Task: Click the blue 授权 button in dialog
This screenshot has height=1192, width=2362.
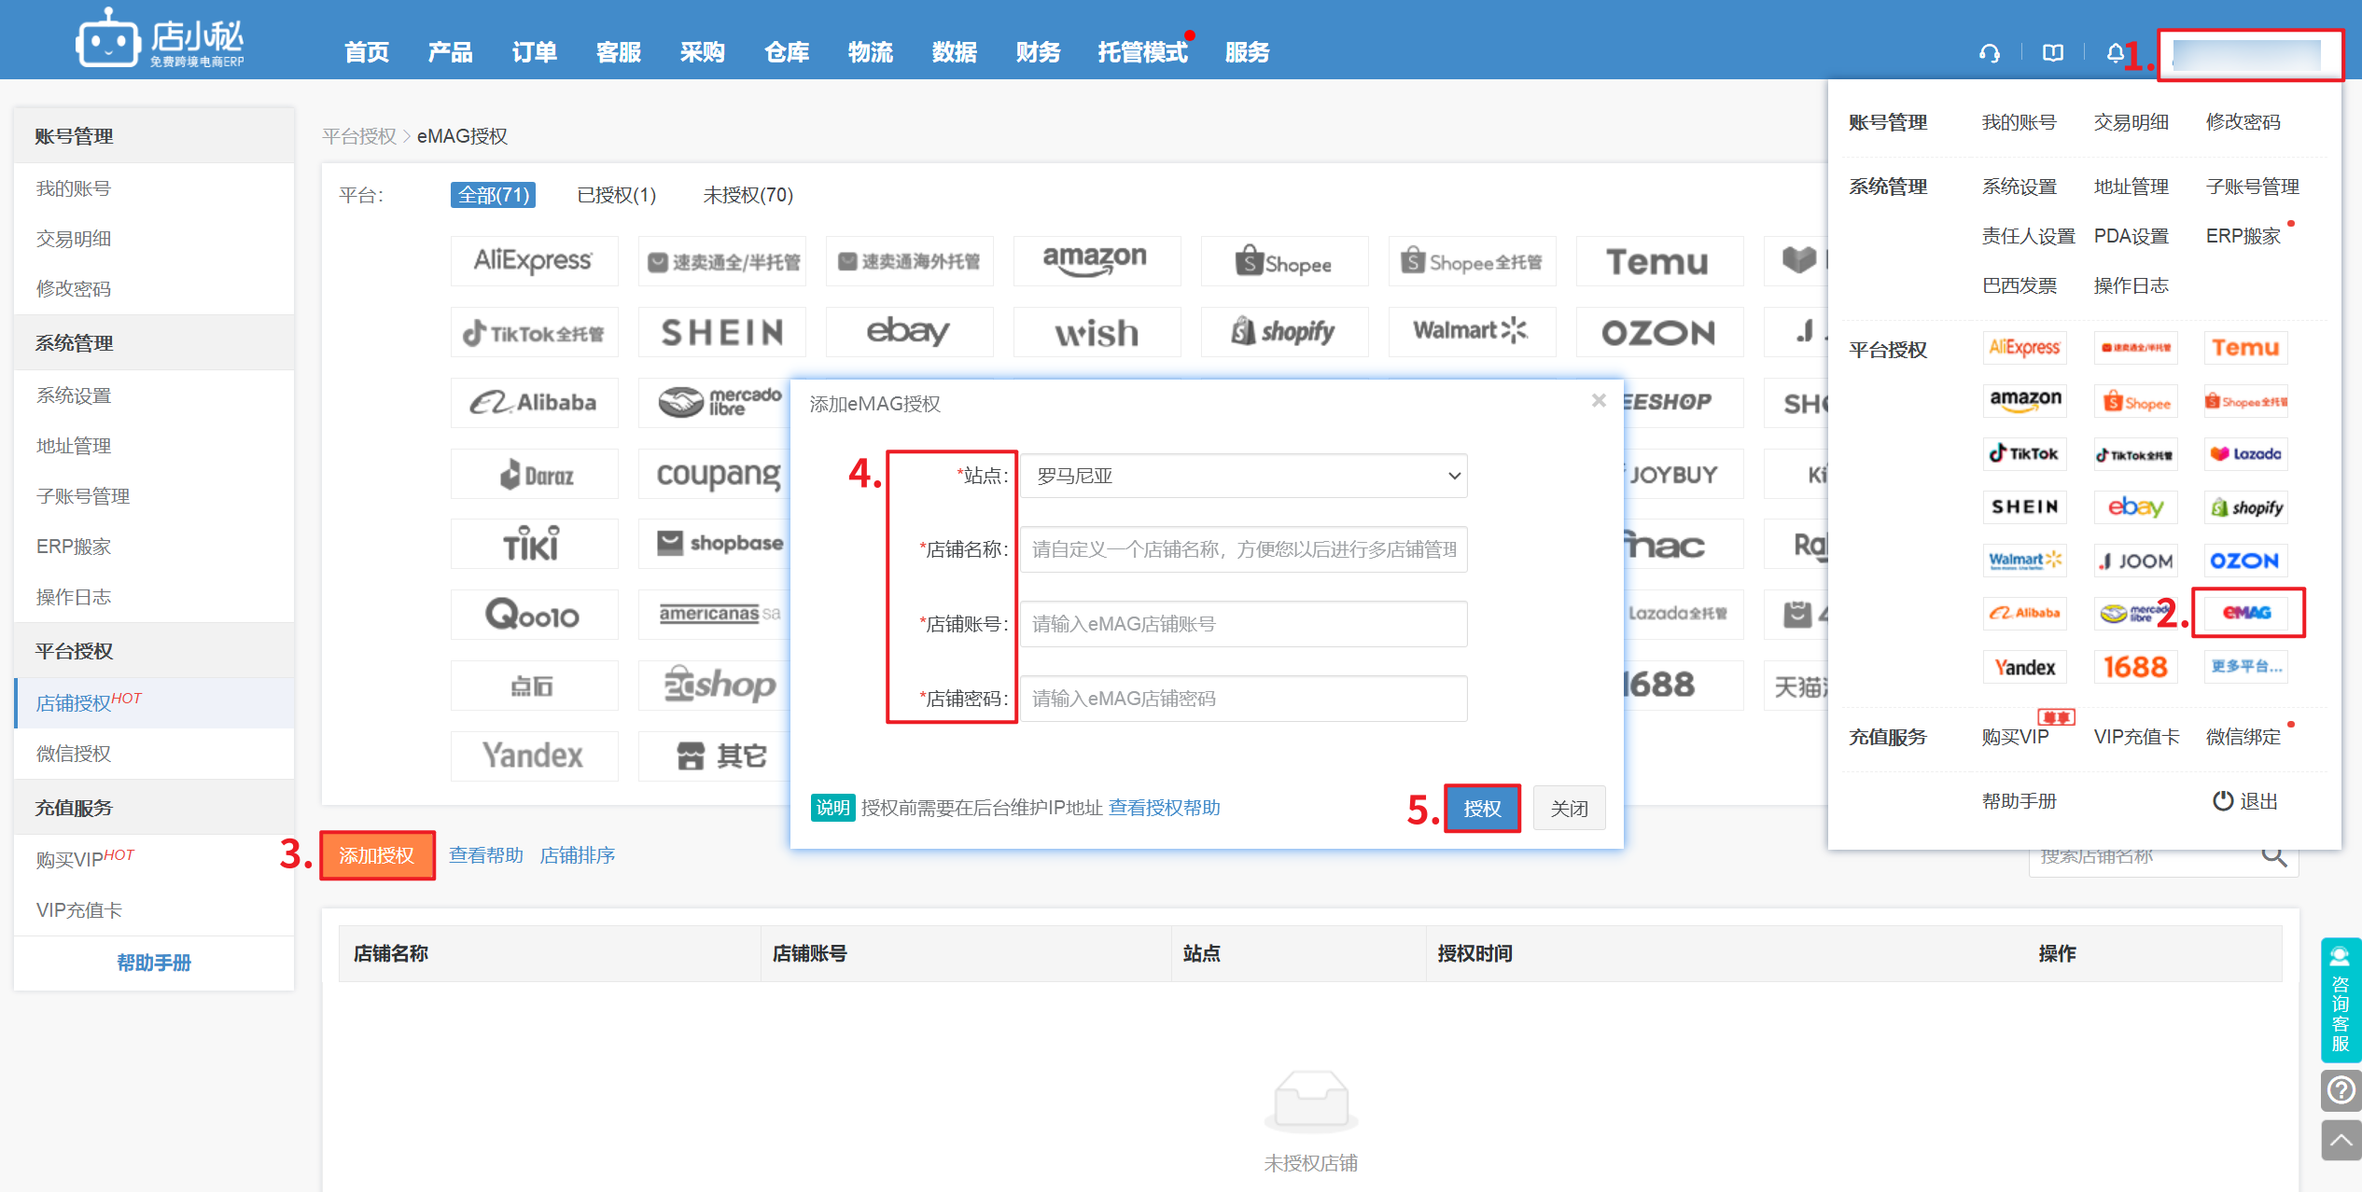Action: [1481, 809]
